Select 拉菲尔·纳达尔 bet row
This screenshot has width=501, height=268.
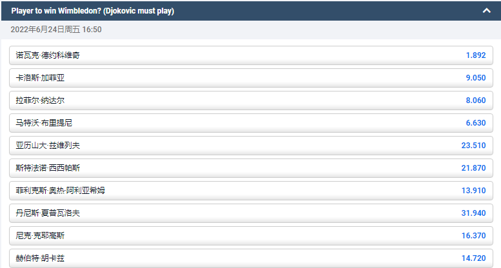click(x=41, y=100)
